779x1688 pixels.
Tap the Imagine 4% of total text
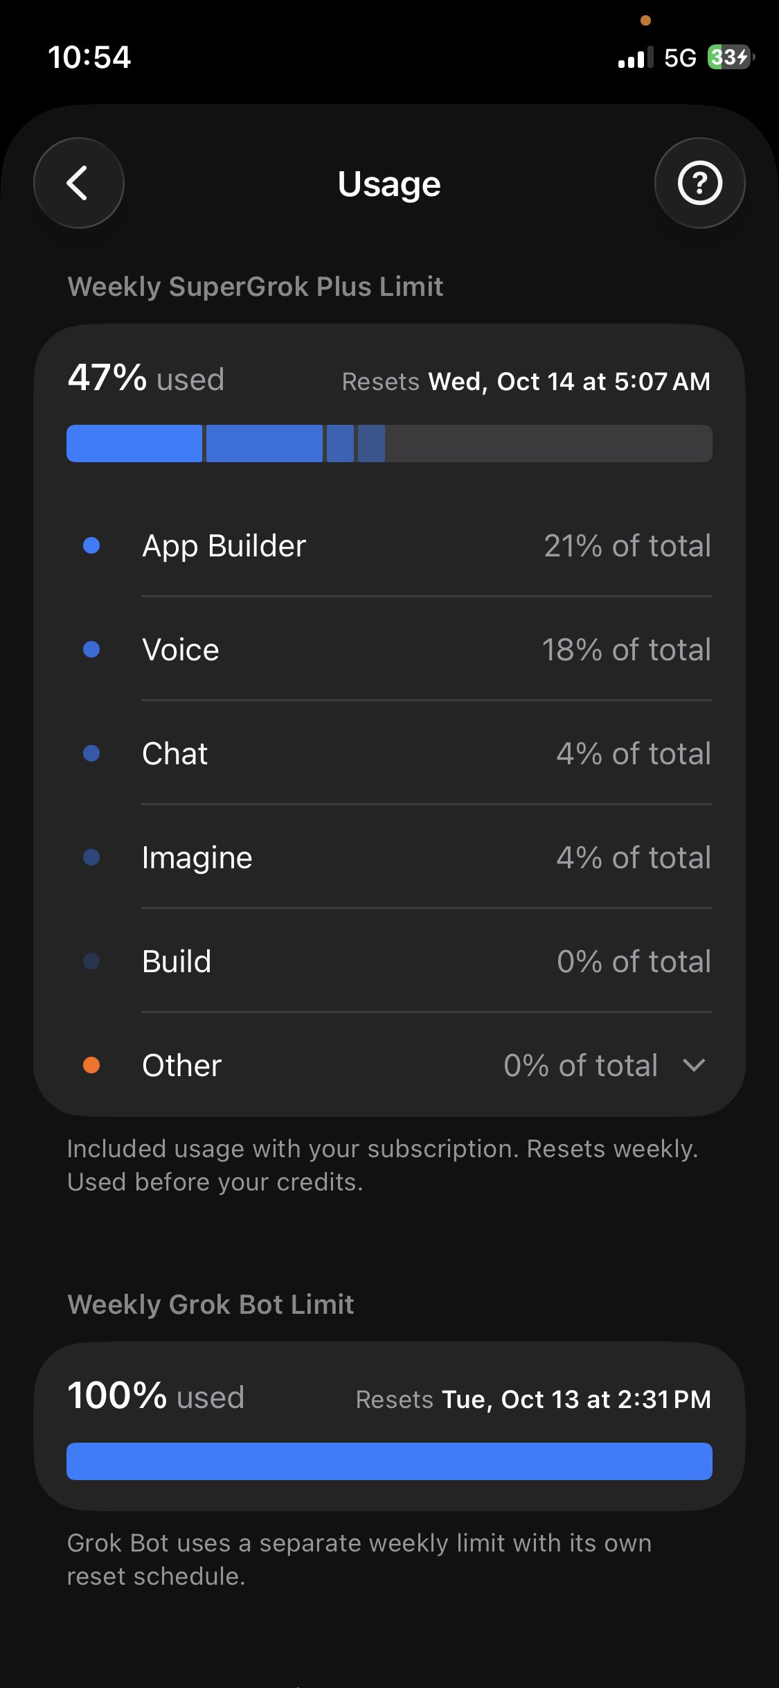634,858
